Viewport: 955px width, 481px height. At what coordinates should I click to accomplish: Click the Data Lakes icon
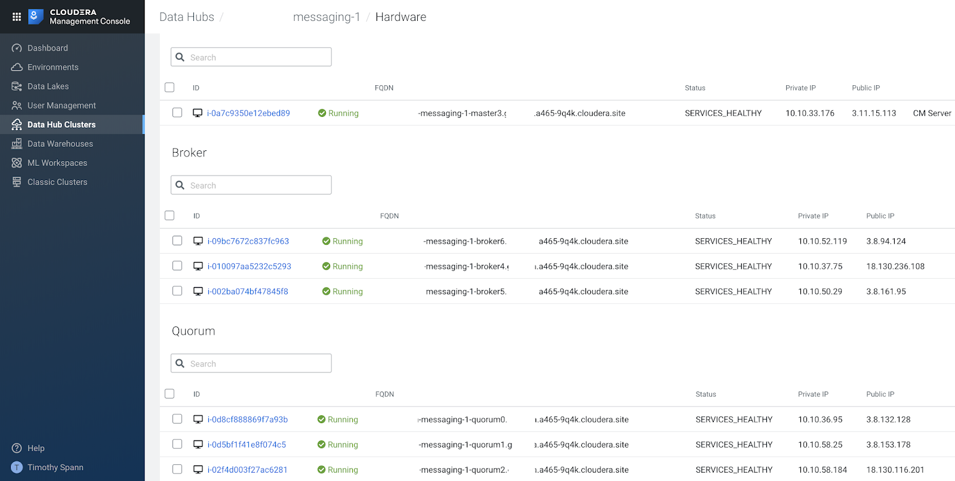click(17, 86)
